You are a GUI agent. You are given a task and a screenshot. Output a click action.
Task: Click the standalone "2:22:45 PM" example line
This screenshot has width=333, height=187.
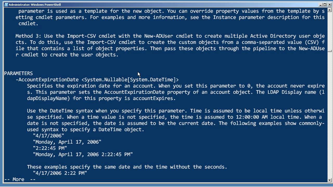(x=50, y=148)
